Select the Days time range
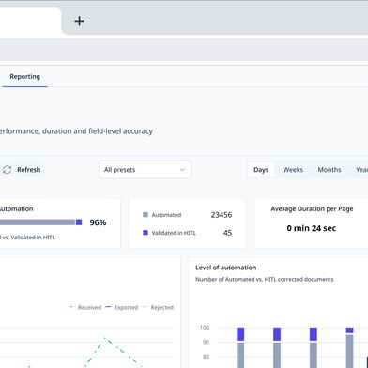Viewport: 368px width, 368px height. pos(261,170)
